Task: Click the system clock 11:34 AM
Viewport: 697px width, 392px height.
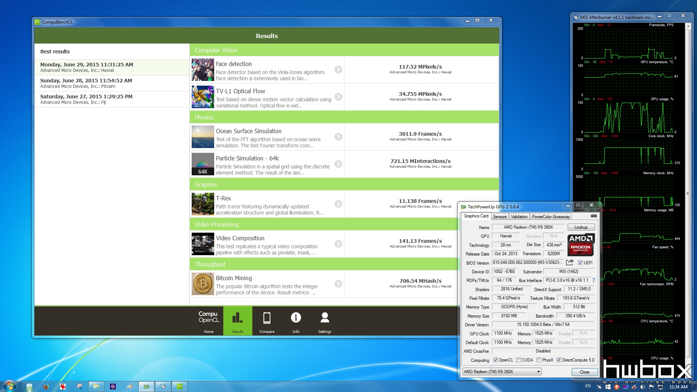Action: pos(678,387)
